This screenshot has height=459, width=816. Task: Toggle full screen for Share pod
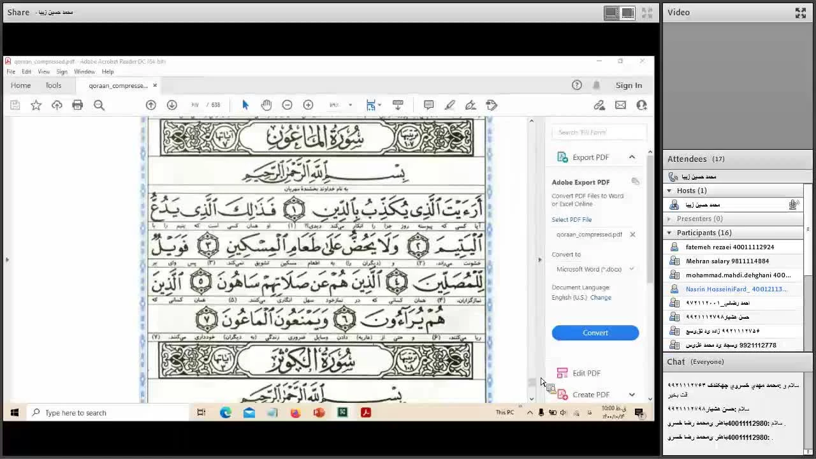pyautogui.click(x=647, y=13)
